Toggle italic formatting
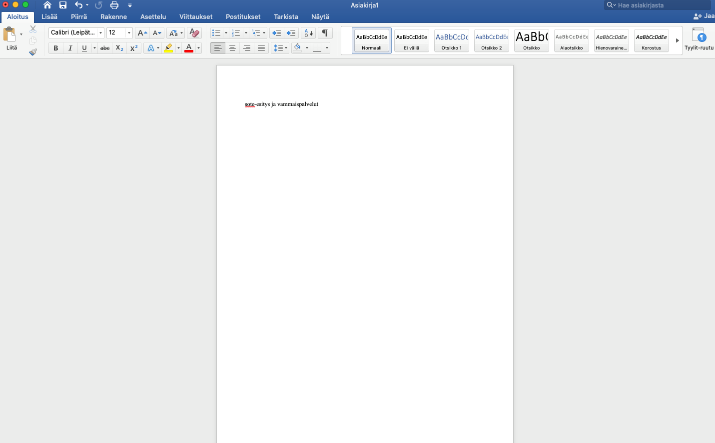The image size is (715, 443). 70,48
